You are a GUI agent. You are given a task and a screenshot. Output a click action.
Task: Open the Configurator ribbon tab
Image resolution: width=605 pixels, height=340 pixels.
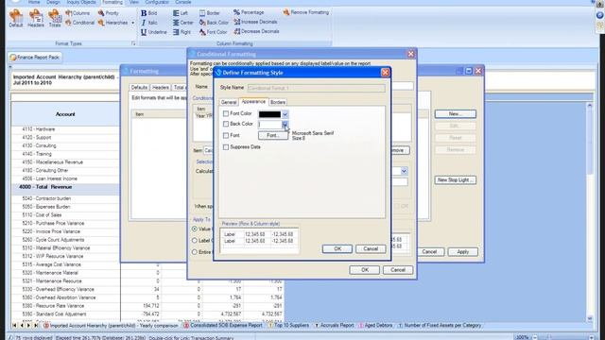coord(157,2)
